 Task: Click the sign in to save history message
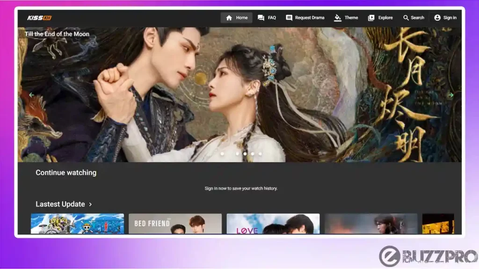pos(241,189)
